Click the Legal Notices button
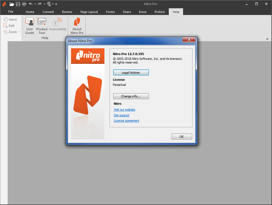The height and width of the screenshot is (205, 272). [131, 73]
